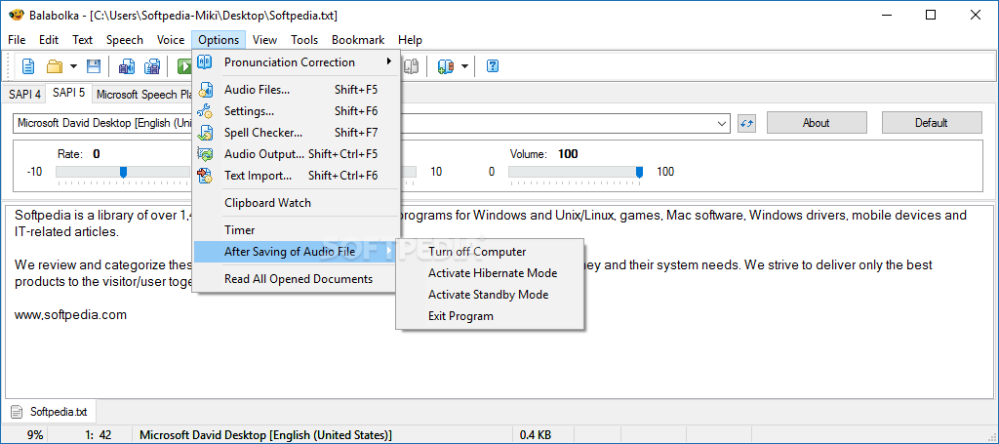Select Exit Program option
The image size is (999, 444).
pos(490,316)
